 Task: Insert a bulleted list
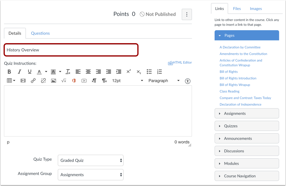tap(149, 72)
